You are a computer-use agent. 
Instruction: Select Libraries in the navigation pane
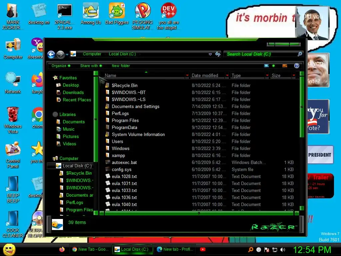[67, 115]
